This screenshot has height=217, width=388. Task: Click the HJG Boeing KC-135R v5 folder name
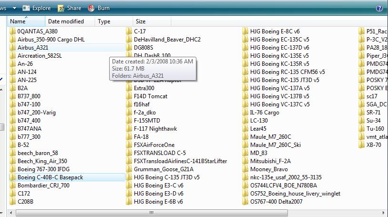(x=280, y=64)
